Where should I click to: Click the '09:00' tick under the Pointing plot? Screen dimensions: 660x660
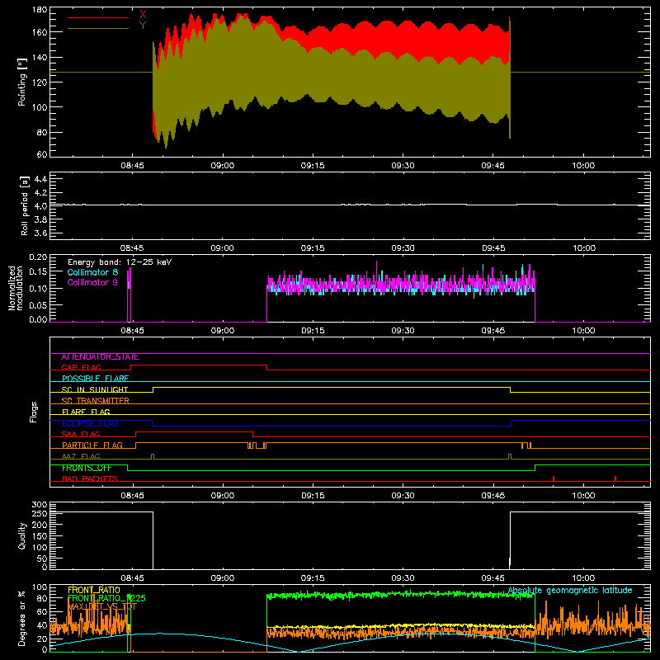tap(222, 166)
